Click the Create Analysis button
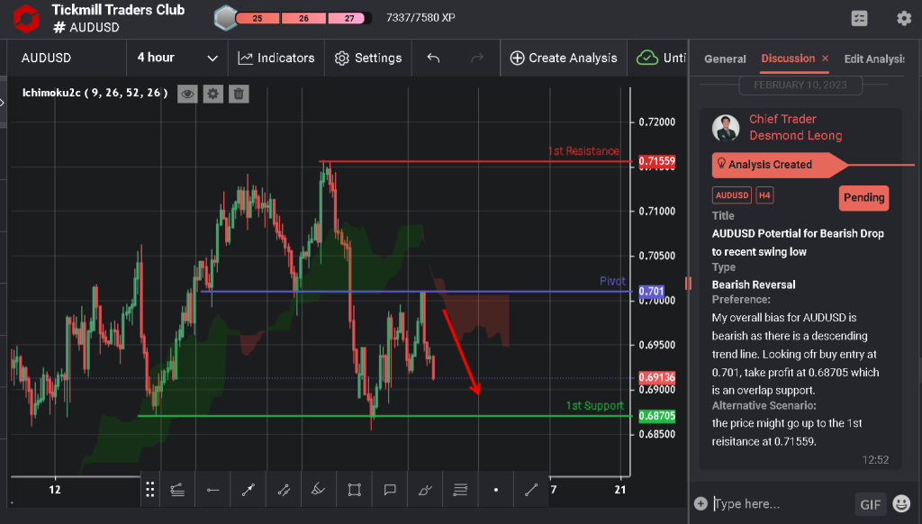The height and width of the screenshot is (524, 922). click(x=564, y=57)
